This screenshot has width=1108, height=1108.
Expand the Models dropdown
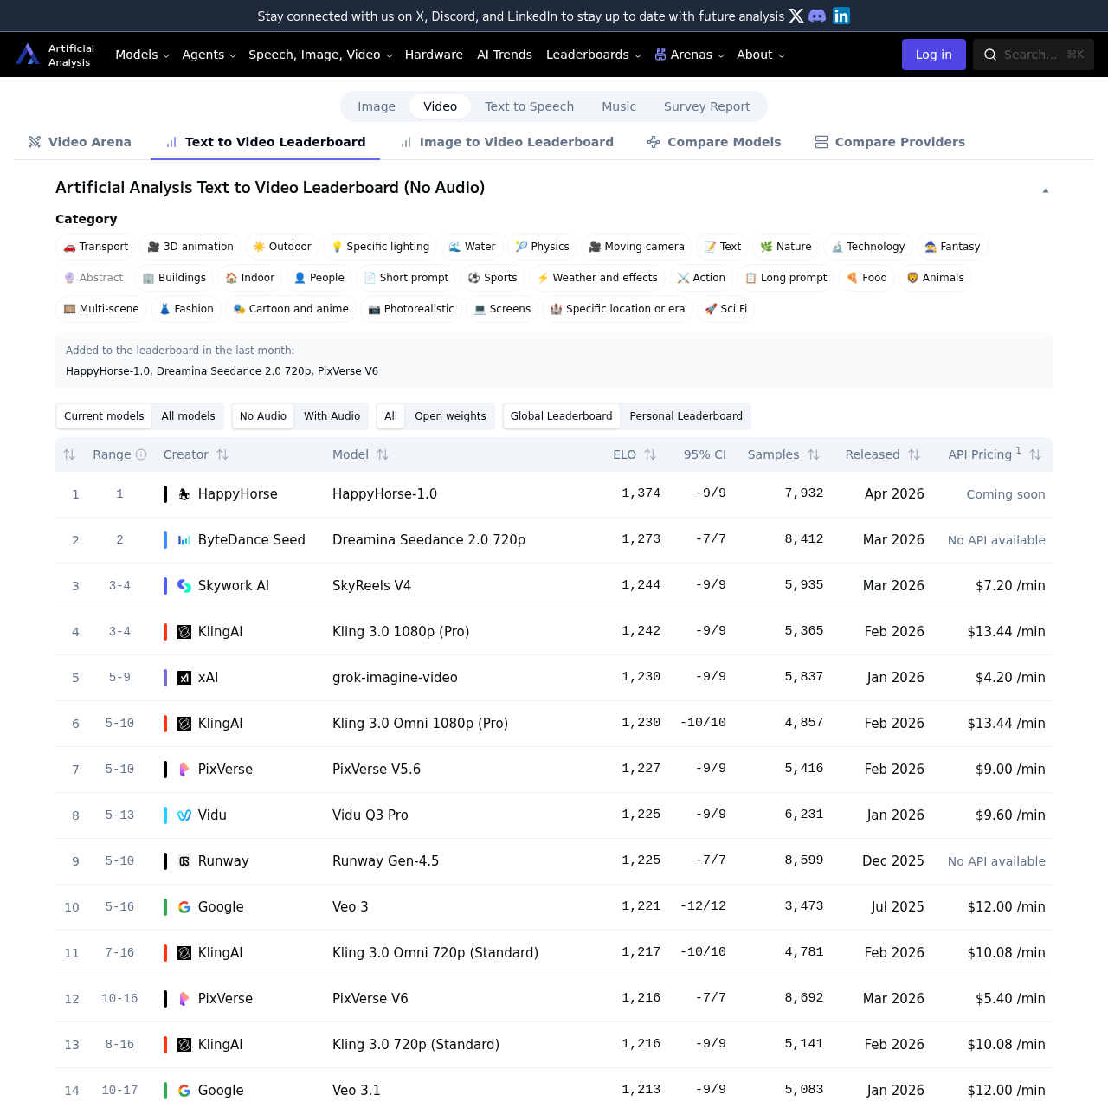coord(141,55)
